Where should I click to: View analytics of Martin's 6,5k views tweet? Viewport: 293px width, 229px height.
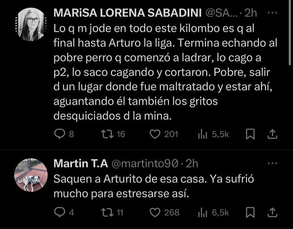click(x=202, y=212)
